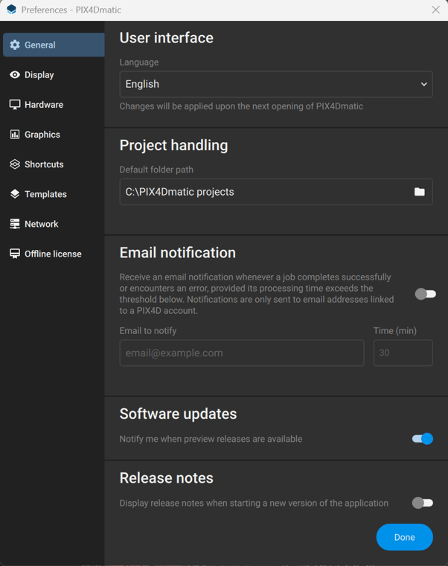Disable preview releases notification toggle
The width and height of the screenshot is (448, 566).
coord(423,439)
